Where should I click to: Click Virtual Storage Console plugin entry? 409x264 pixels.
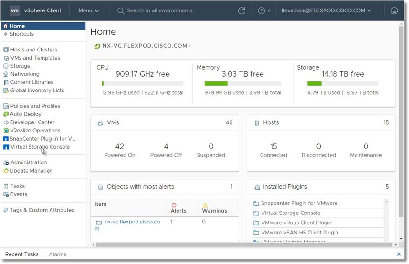tap(291, 213)
